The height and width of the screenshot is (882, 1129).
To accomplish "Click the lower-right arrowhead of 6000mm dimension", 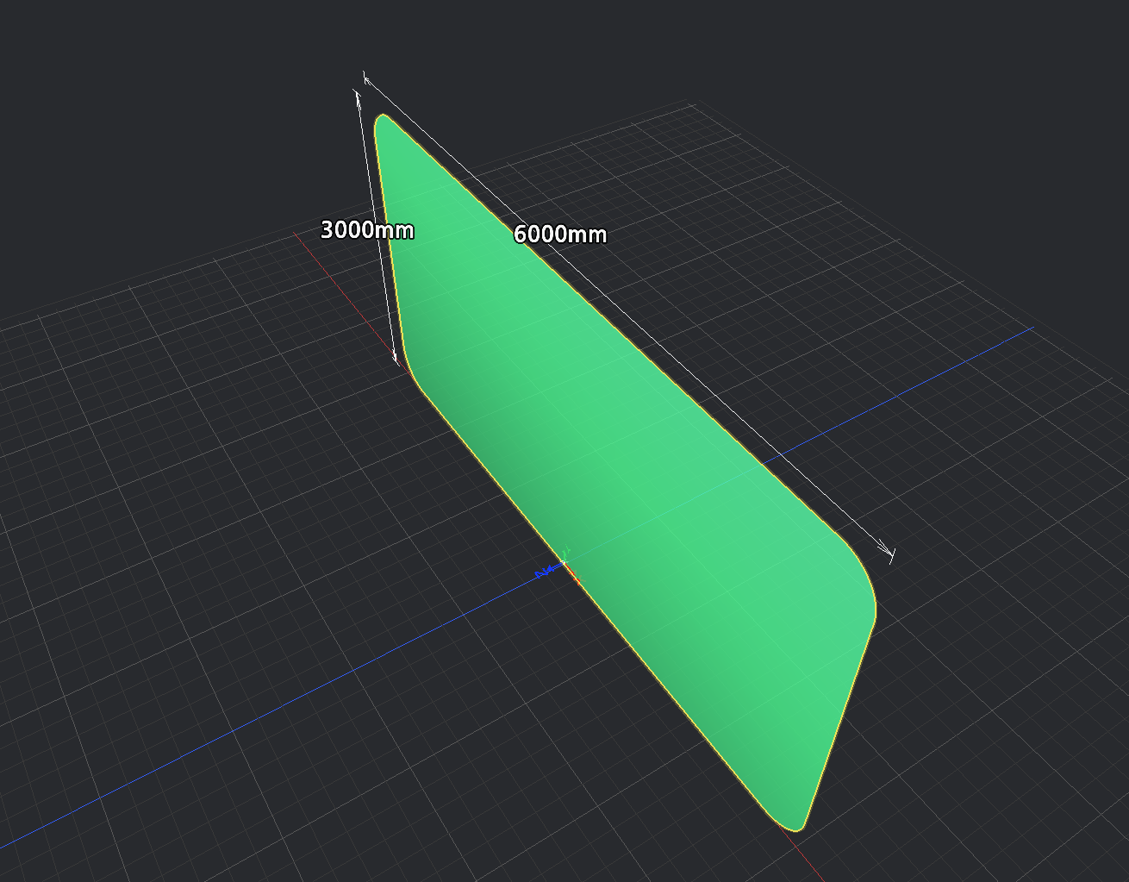I will (x=886, y=550).
